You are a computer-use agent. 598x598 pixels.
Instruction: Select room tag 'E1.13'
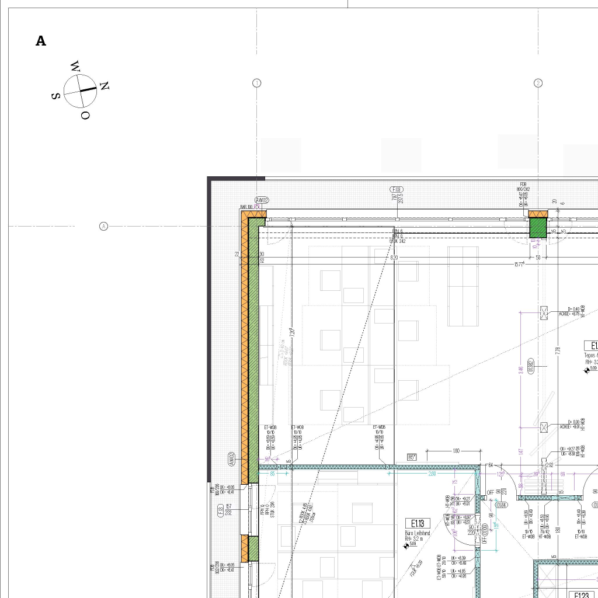418,523
